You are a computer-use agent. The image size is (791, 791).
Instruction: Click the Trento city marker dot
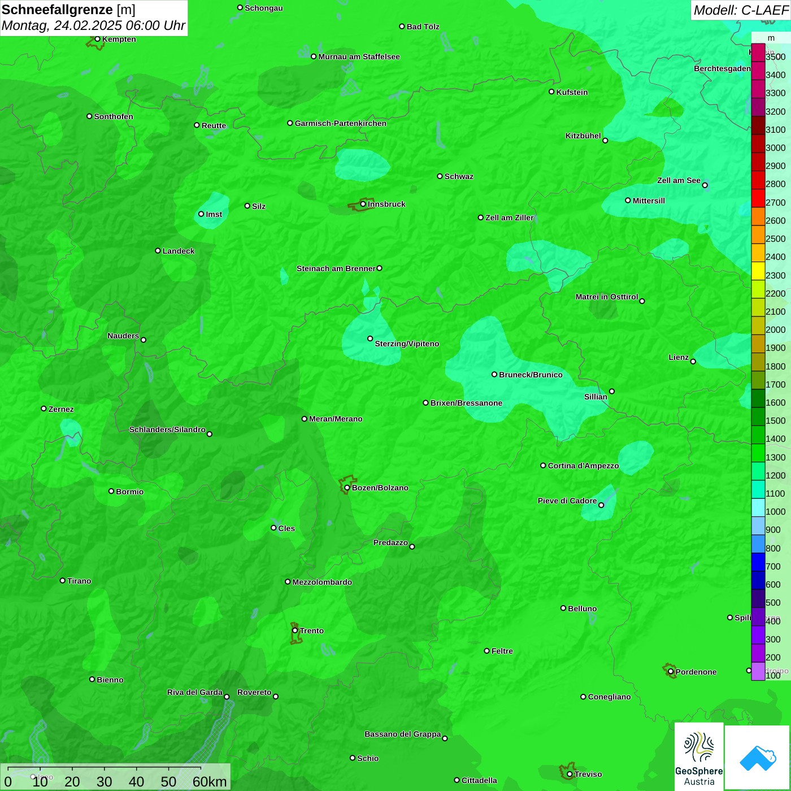click(295, 631)
